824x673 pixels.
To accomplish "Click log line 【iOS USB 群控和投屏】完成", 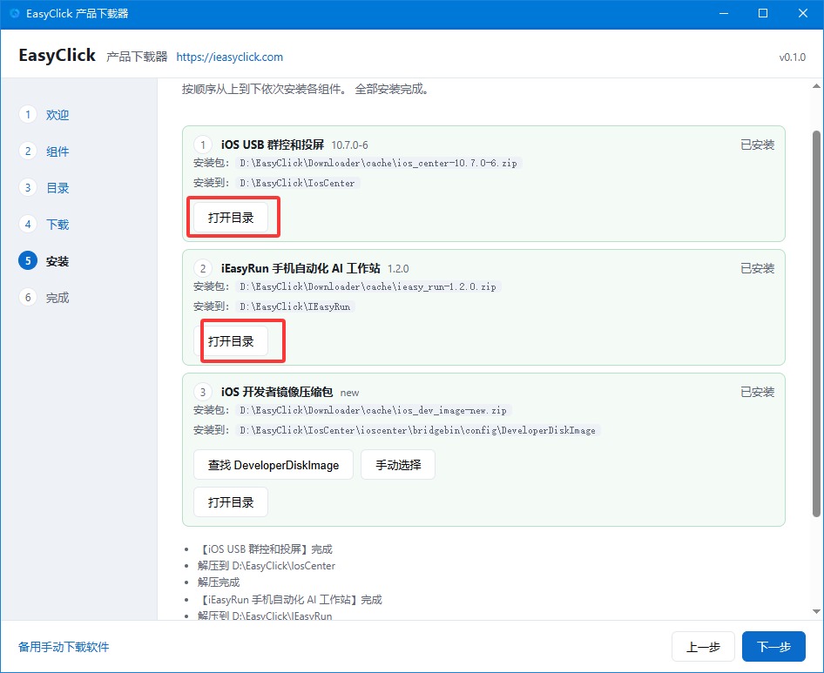I will click(265, 549).
